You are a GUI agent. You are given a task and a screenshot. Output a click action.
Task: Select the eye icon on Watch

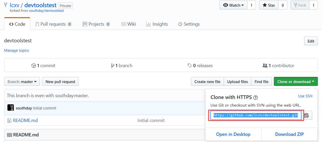click(226, 5)
